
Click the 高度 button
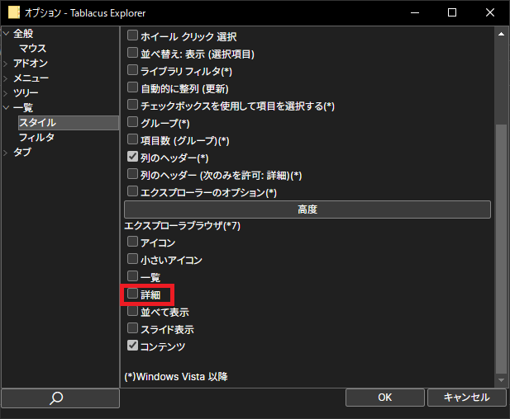pyautogui.click(x=307, y=209)
